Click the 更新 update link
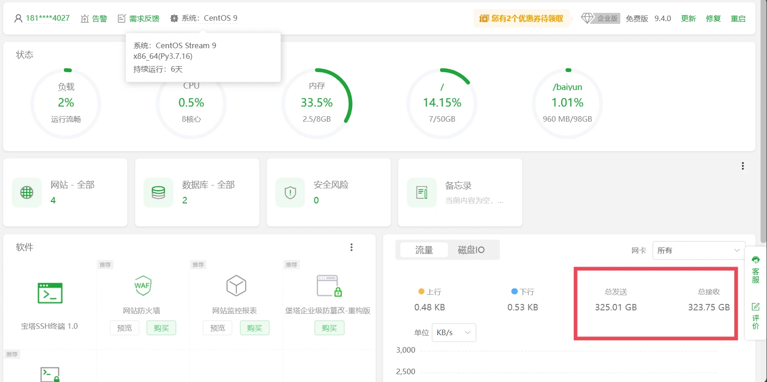Viewport: 767px width, 382px height. coord(688,18)
